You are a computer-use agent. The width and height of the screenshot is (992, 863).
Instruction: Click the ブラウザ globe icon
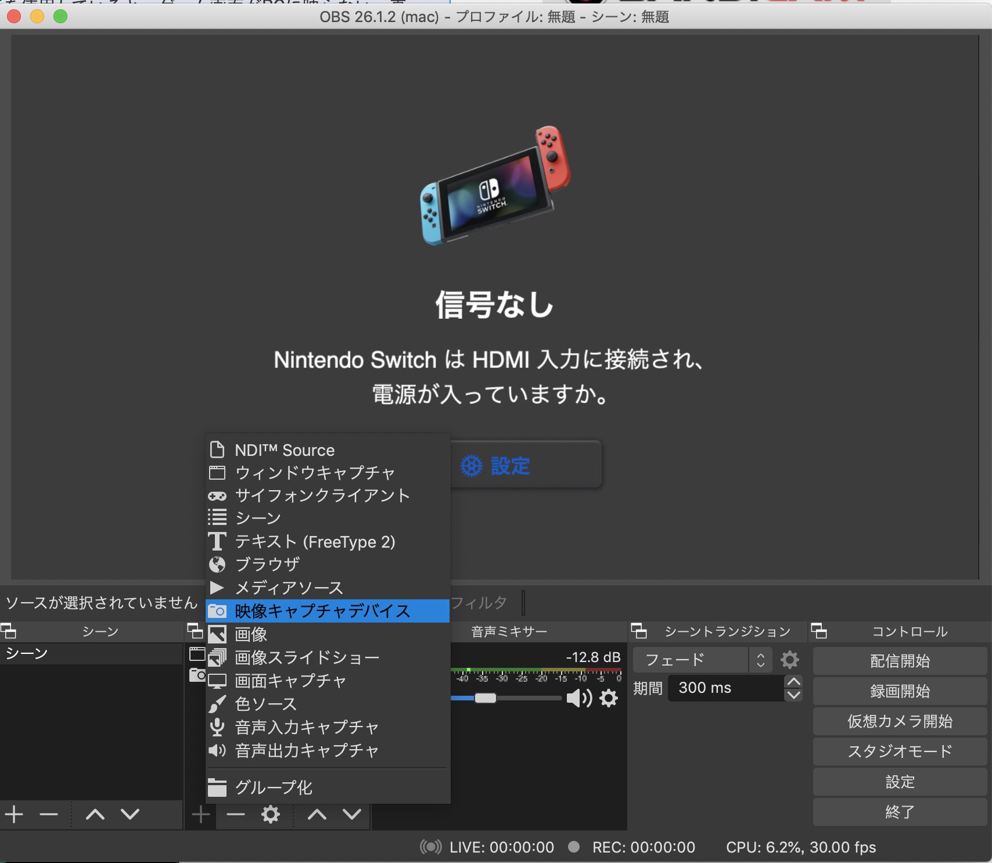(x=217, y=564)
